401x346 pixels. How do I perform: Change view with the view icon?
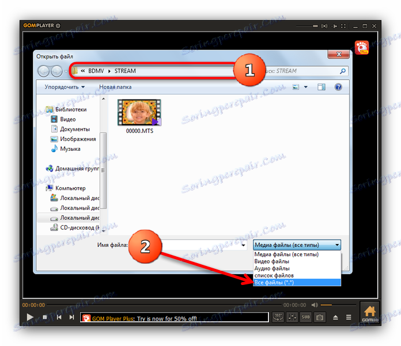pyautogui.click(x=296, y=87)
